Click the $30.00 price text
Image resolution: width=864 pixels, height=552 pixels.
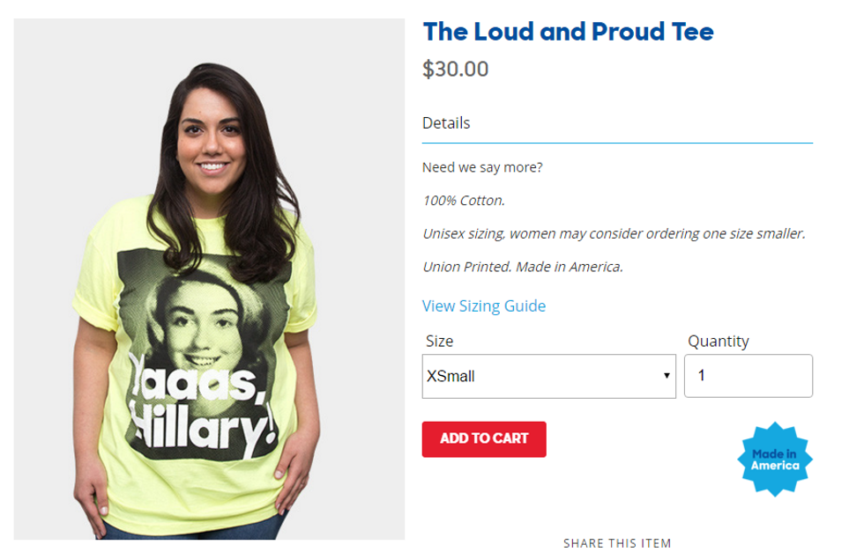click(455, 70)
